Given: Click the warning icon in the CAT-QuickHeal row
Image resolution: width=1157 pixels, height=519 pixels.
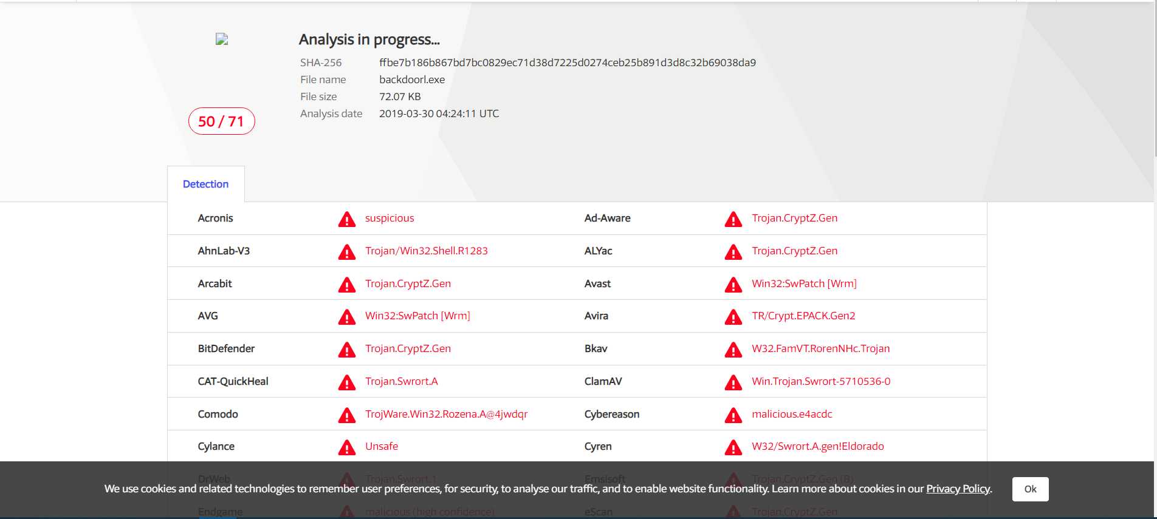Looking at the screenshot, I should tap(346, 382).
